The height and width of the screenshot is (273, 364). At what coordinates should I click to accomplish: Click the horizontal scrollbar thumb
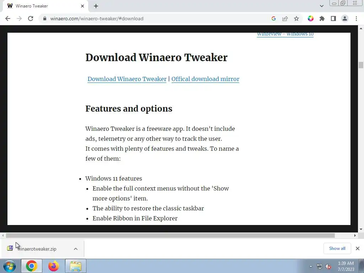(x=170, y=235)
